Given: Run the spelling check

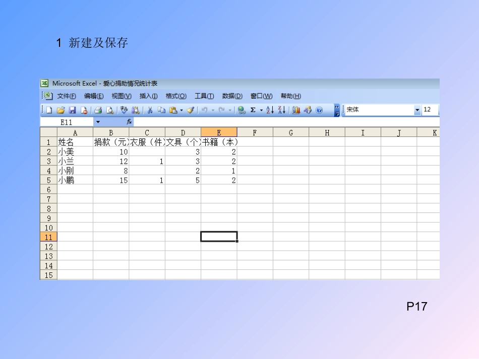Looking at the screenshot, I should (124, 110).
